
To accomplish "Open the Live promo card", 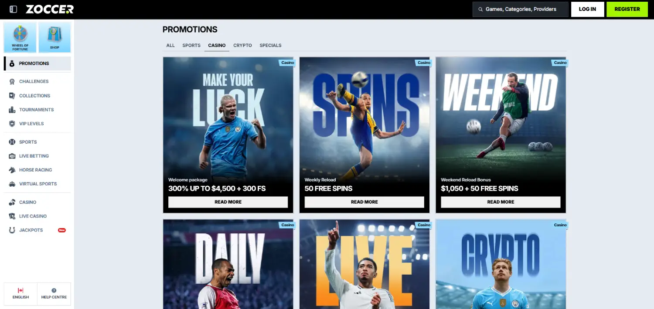I will 364,264.
